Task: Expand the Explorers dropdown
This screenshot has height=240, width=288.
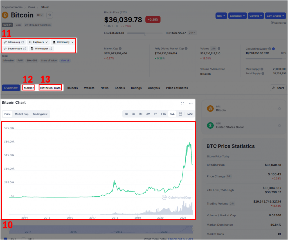Action: [38, 42]
